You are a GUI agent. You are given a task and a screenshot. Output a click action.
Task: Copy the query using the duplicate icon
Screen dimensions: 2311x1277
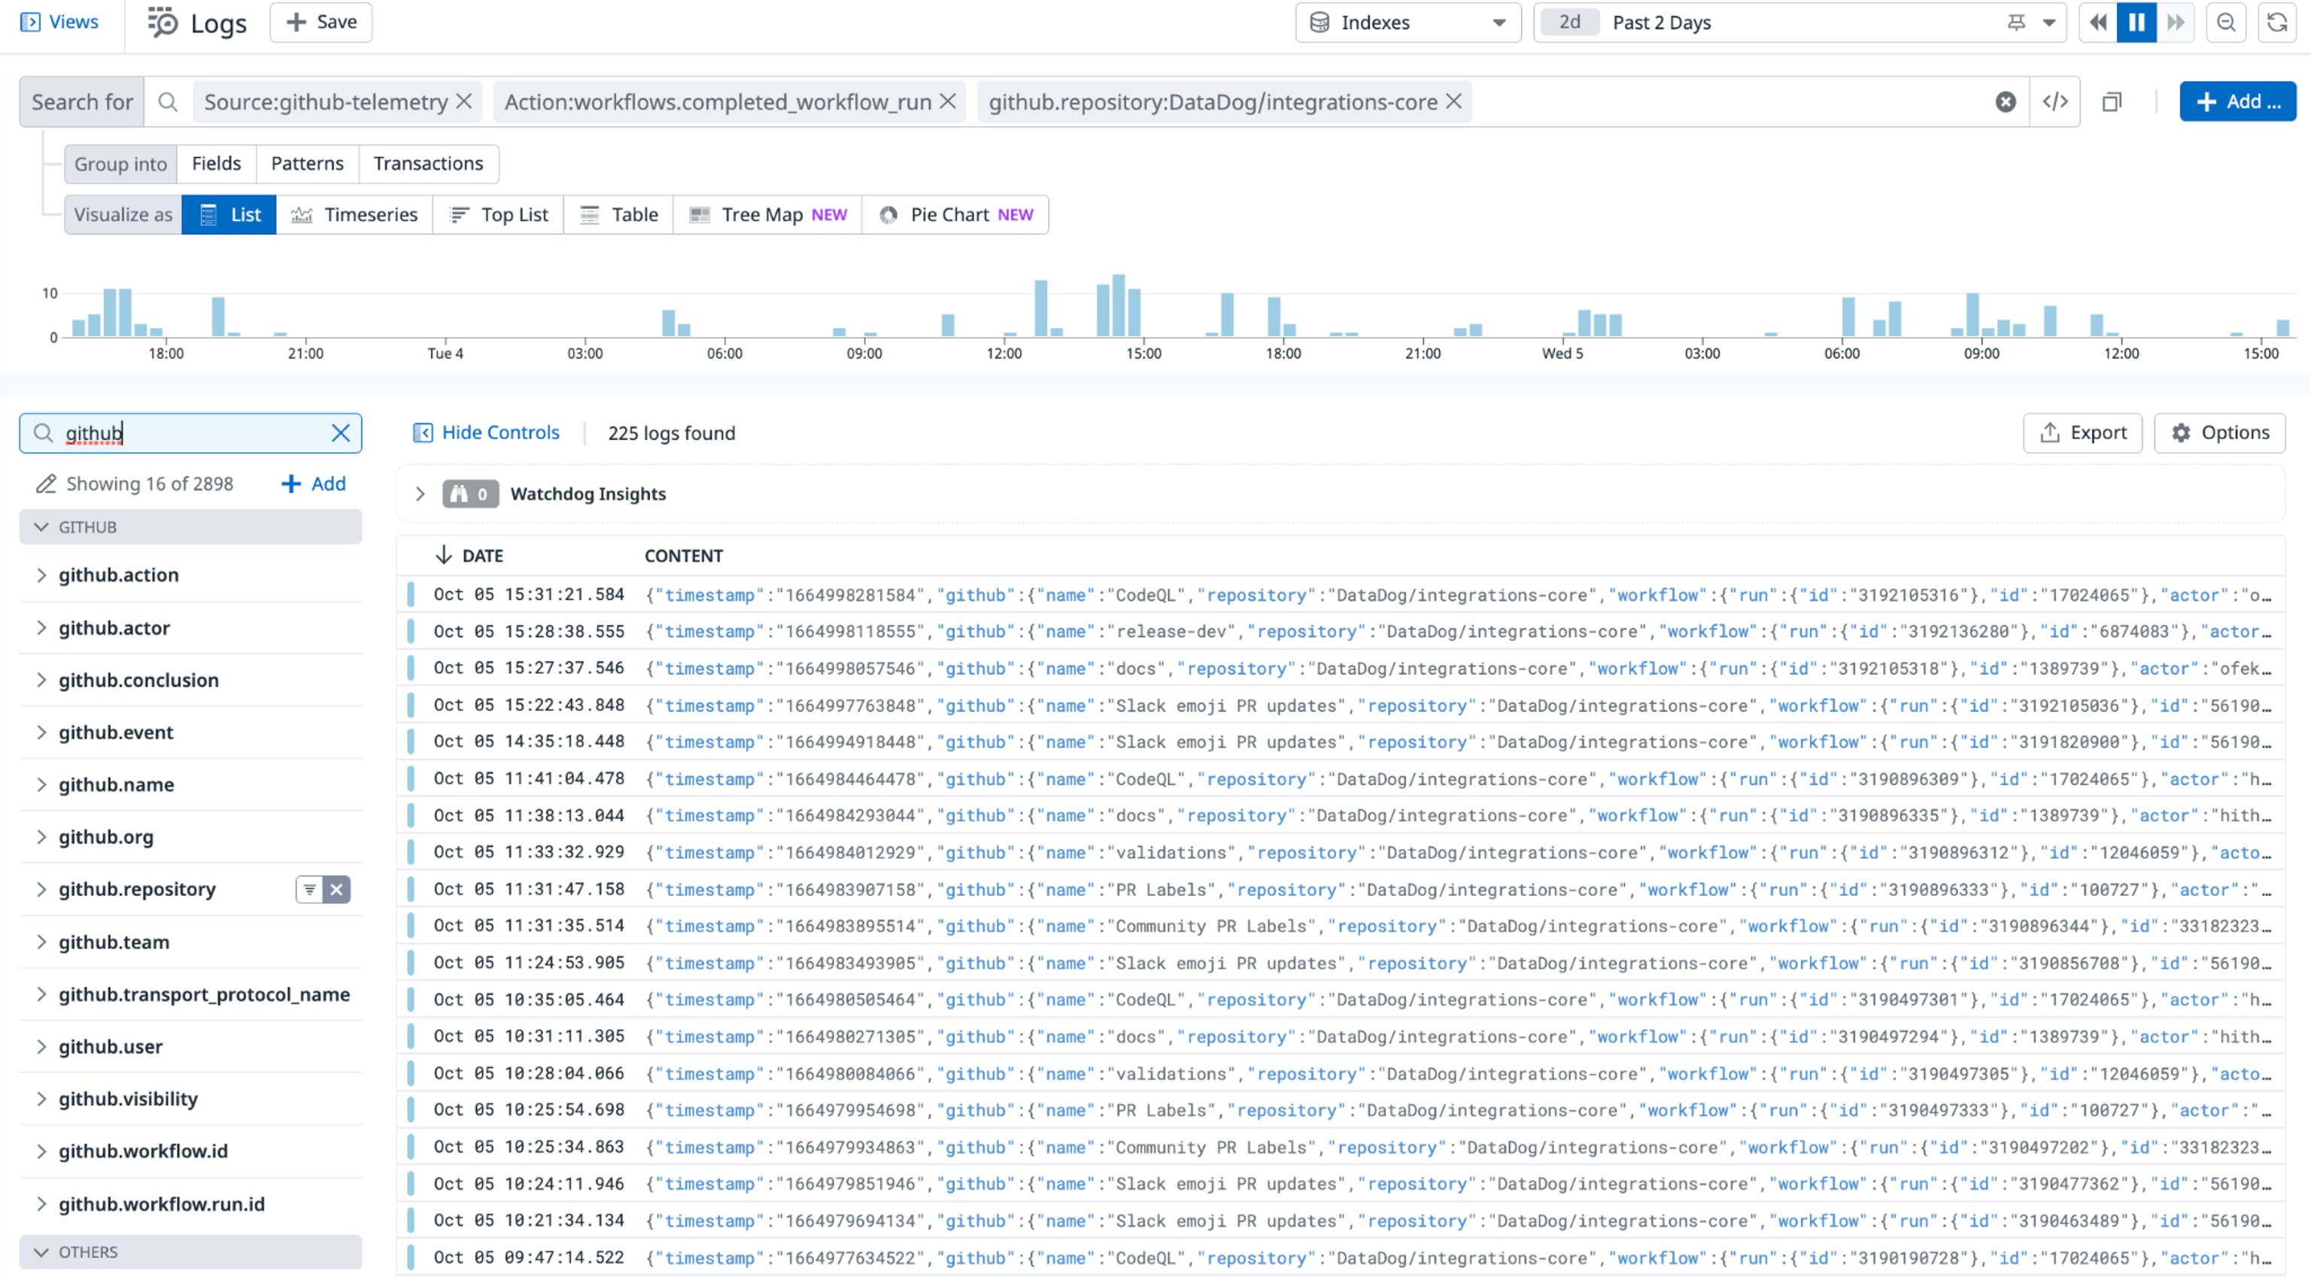tap(2112, 102)
